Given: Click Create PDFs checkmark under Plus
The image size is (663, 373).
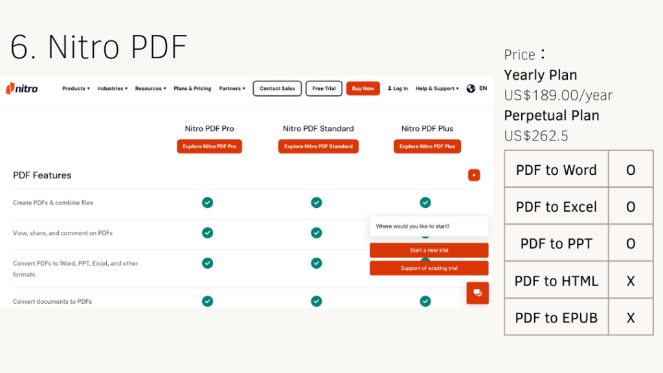Looking at the screenshot, I should click(x=425, y=203).
